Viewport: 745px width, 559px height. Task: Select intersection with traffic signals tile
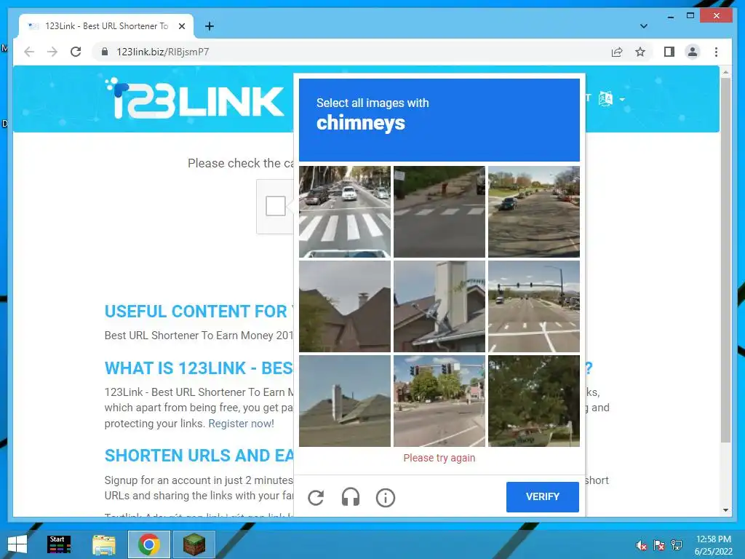439,401
